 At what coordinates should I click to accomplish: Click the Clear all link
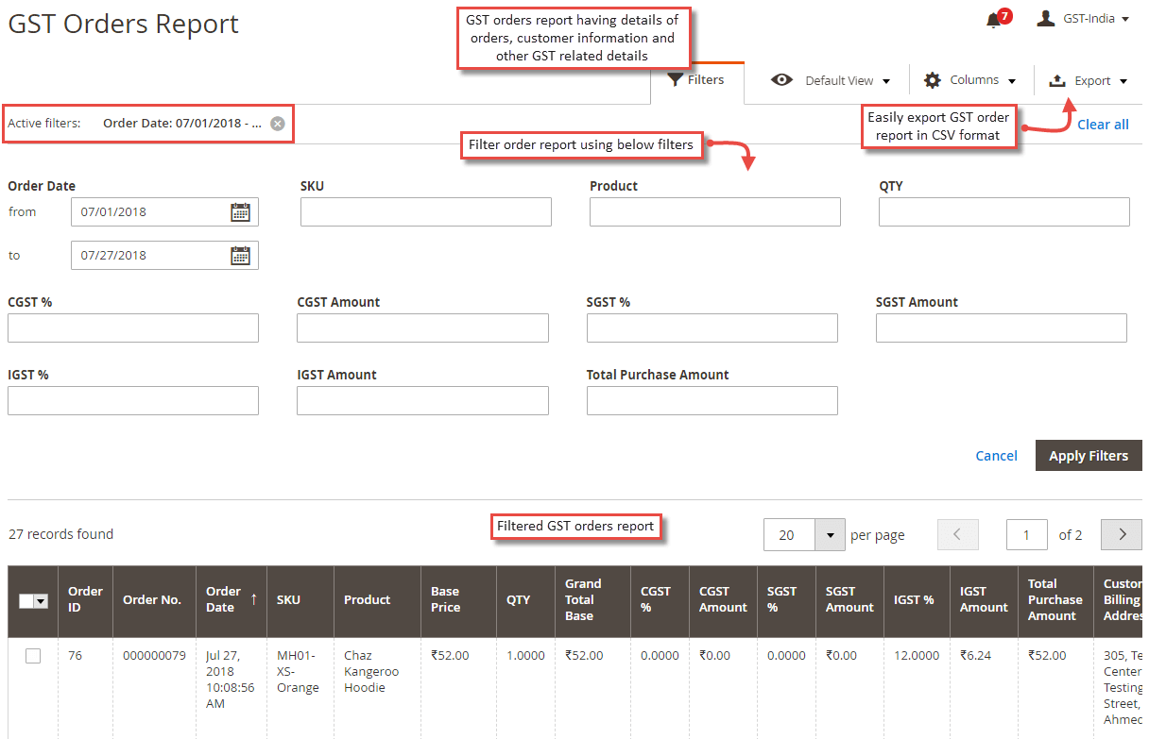click(x=1103, y=124)
